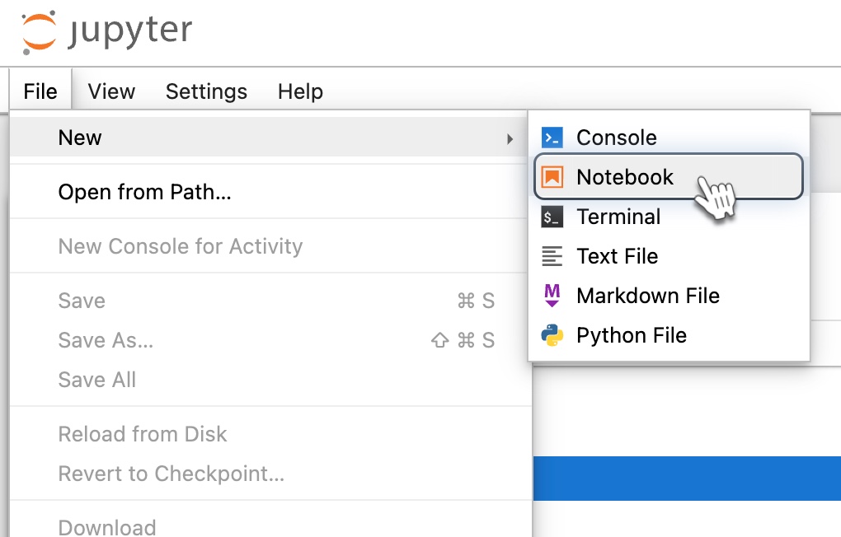
Task: Click the blue Console icon
Action: click(552, 138)
